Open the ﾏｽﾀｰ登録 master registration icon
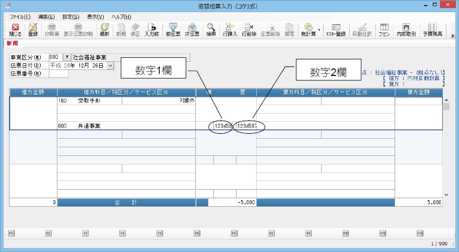 pos(336,30)
